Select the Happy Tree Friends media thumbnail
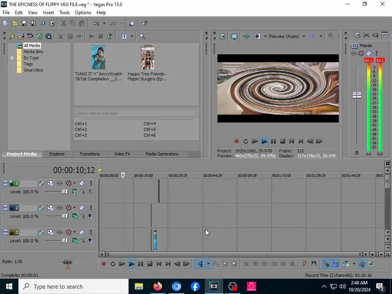The image size is (392, 294). pos(147,57)
